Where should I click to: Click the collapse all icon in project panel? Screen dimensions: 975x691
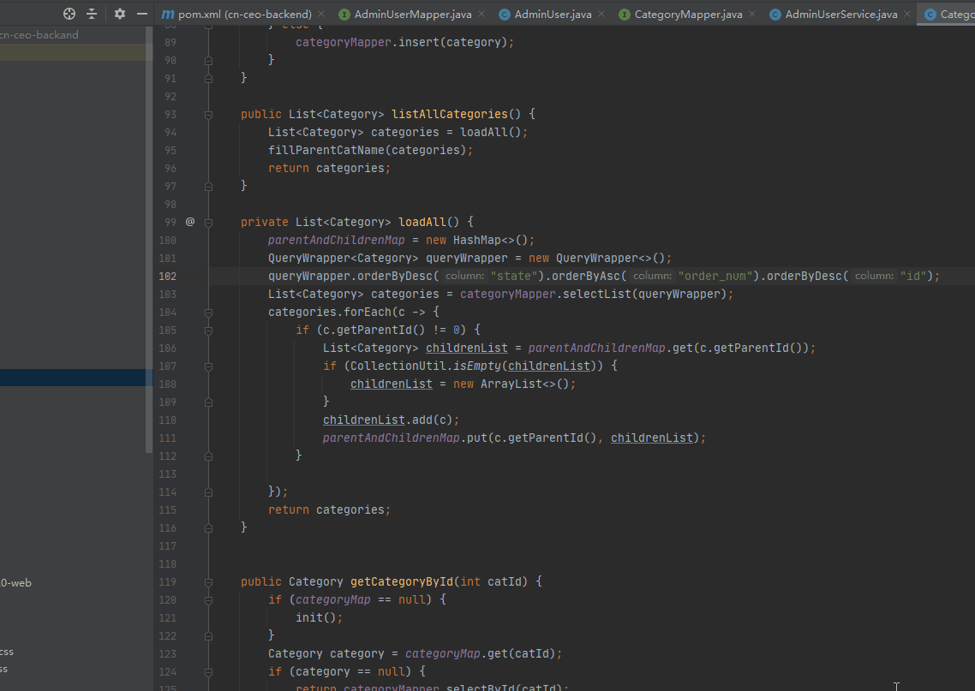coord(92,14)
